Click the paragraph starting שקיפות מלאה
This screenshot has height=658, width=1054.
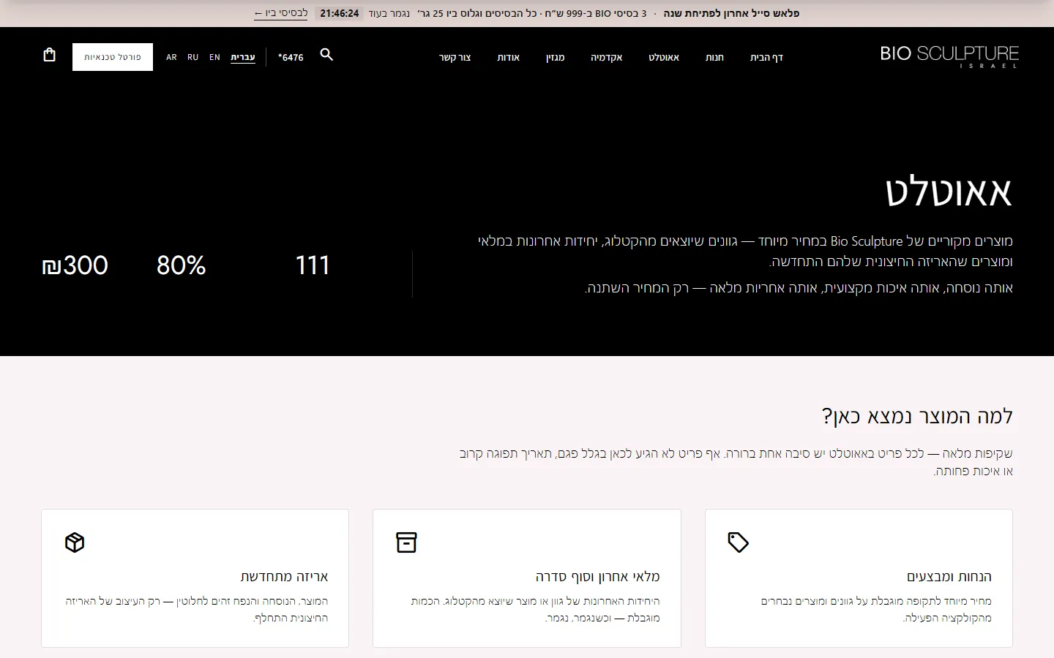[x=736, y=462]
